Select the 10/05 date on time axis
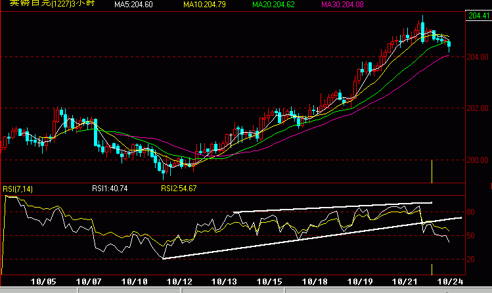The width and height of the screenshot is (492, 293). [x=43, y=281]
